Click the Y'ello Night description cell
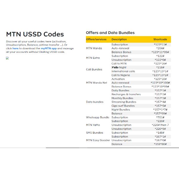 click(x=119, y=67)
